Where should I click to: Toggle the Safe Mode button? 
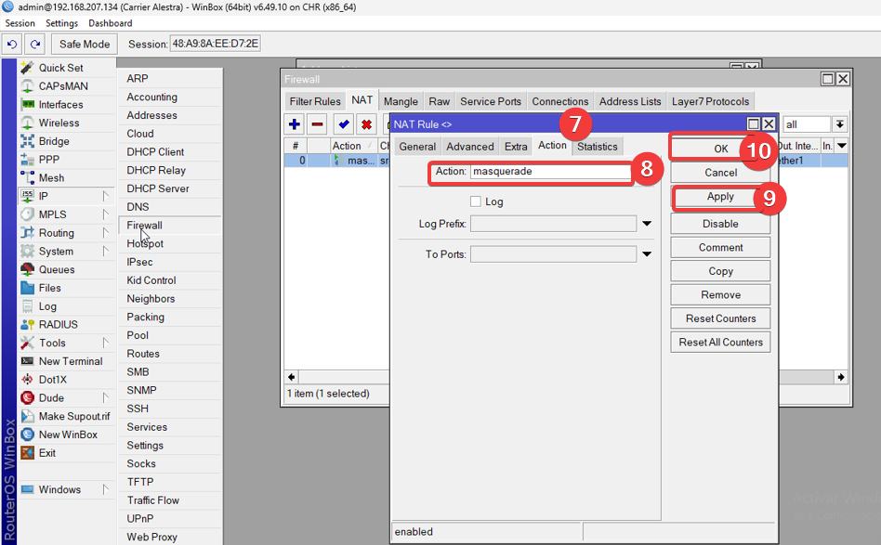coord(84,44)
